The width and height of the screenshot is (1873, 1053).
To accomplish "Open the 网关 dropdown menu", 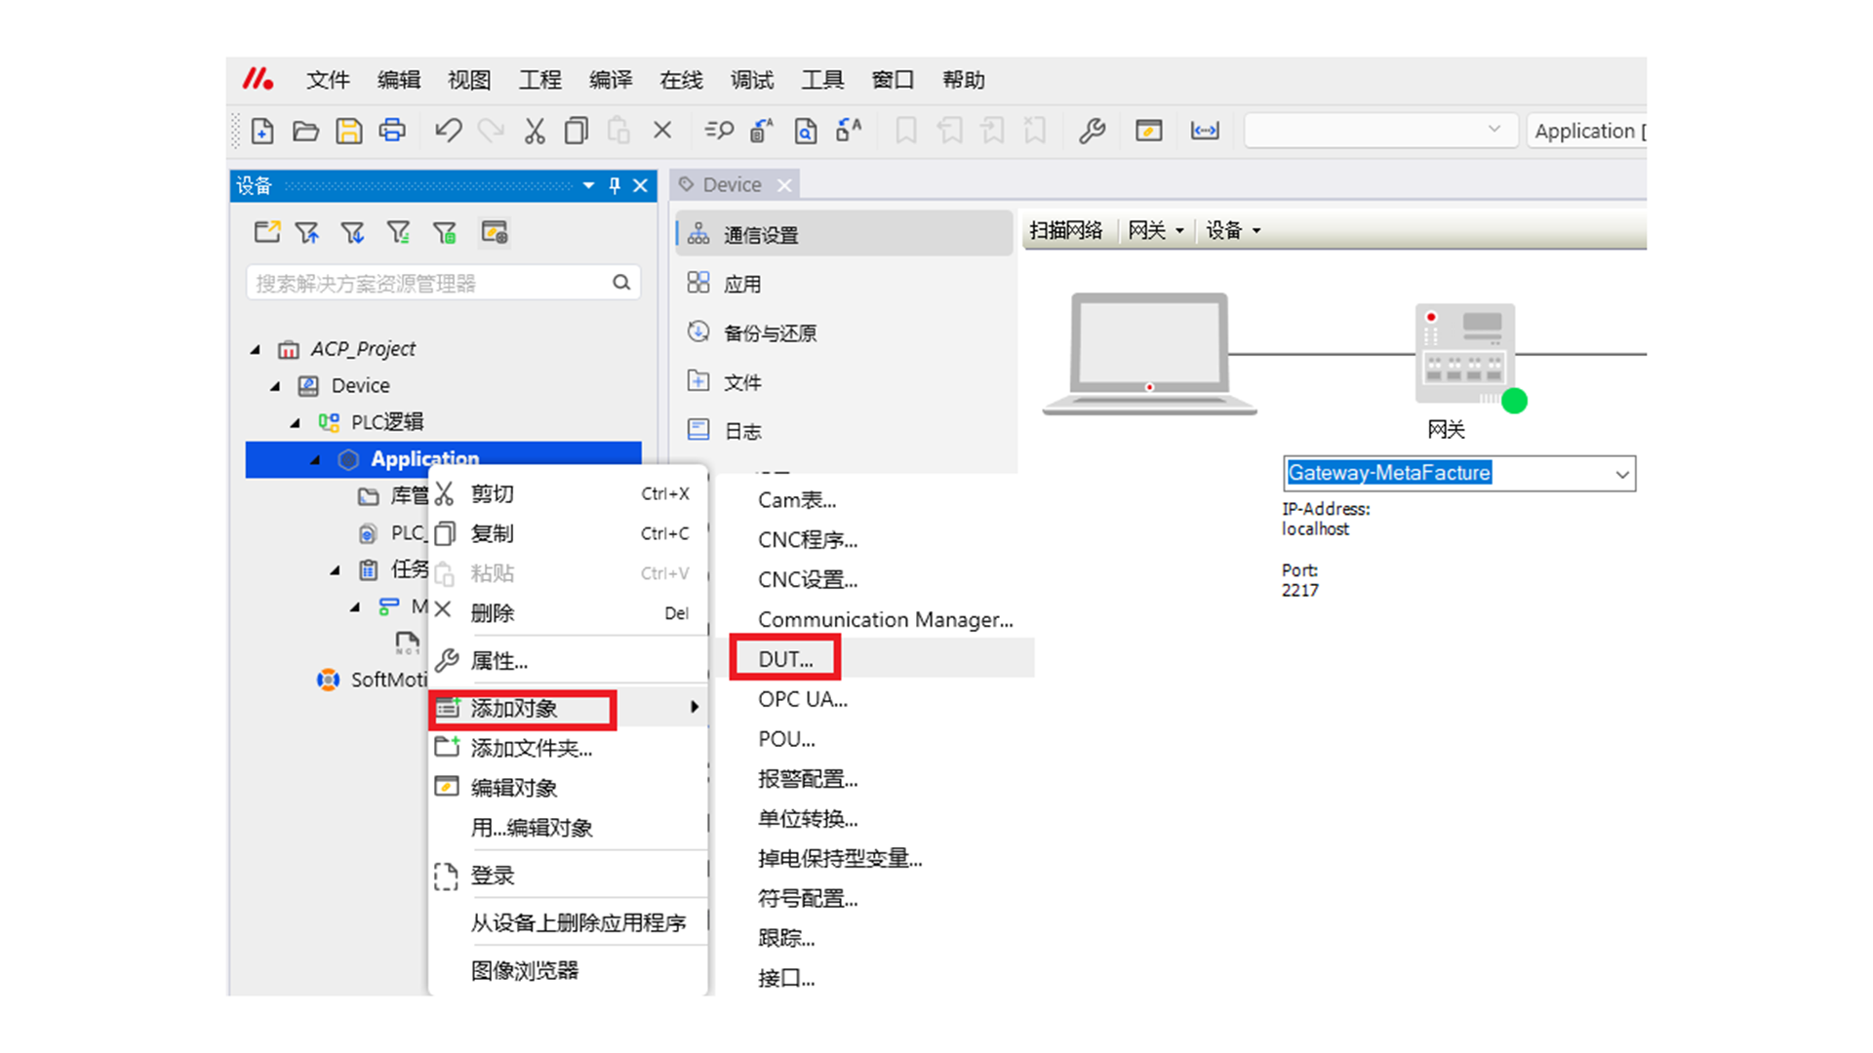I will point(1155,231).
